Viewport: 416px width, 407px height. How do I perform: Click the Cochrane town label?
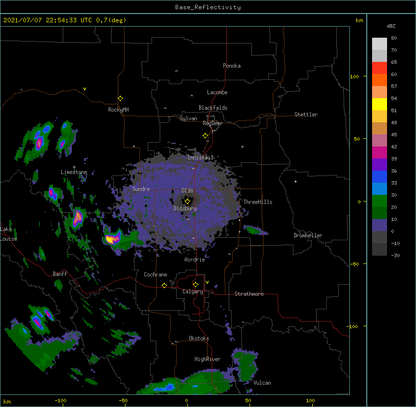[155, 275]
